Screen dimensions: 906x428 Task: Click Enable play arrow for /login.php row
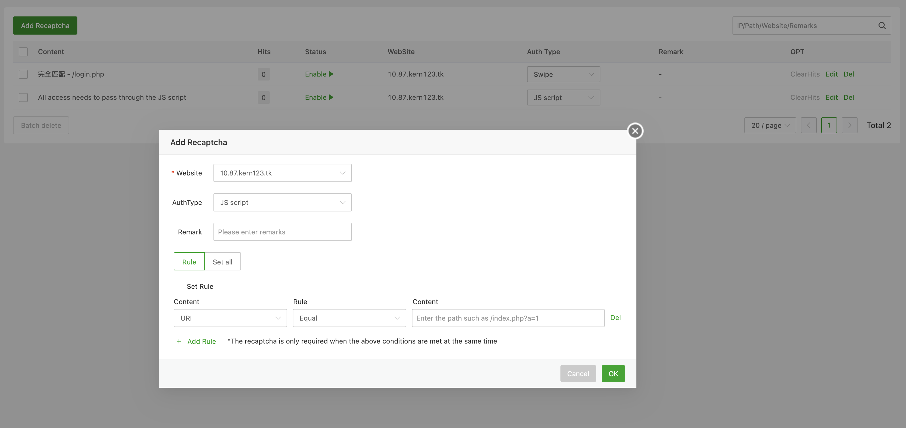coord(331,74)
